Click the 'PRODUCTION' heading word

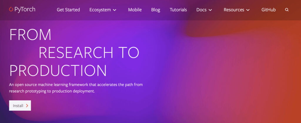click(58, 70)
